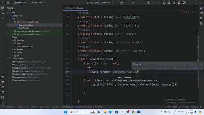Expand the drawable folder

coord(13,40)
